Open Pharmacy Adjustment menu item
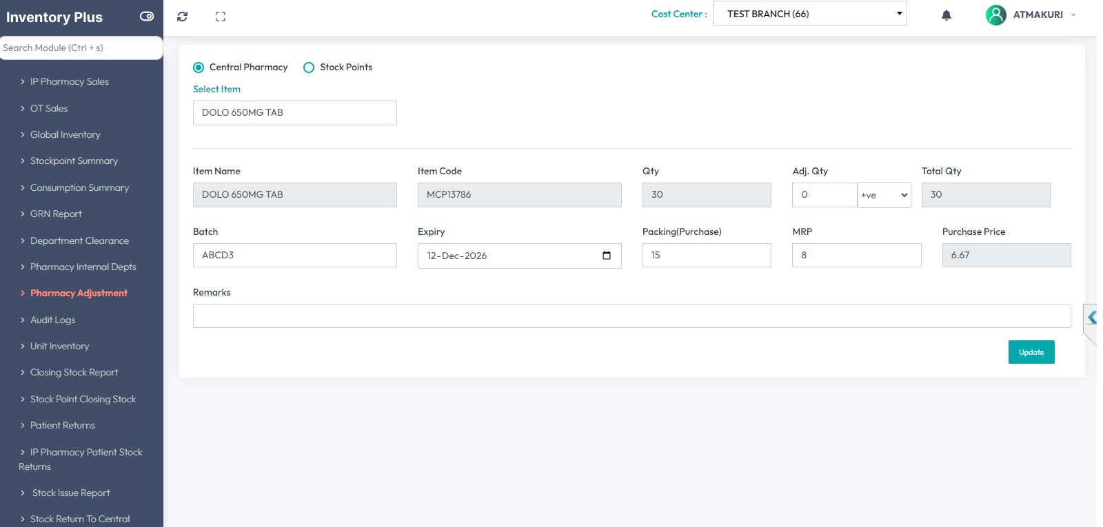1103x527 pixels. [79, 293]
